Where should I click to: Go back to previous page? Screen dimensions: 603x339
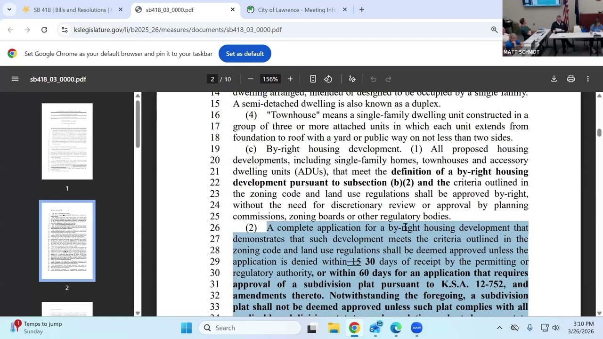10,30
